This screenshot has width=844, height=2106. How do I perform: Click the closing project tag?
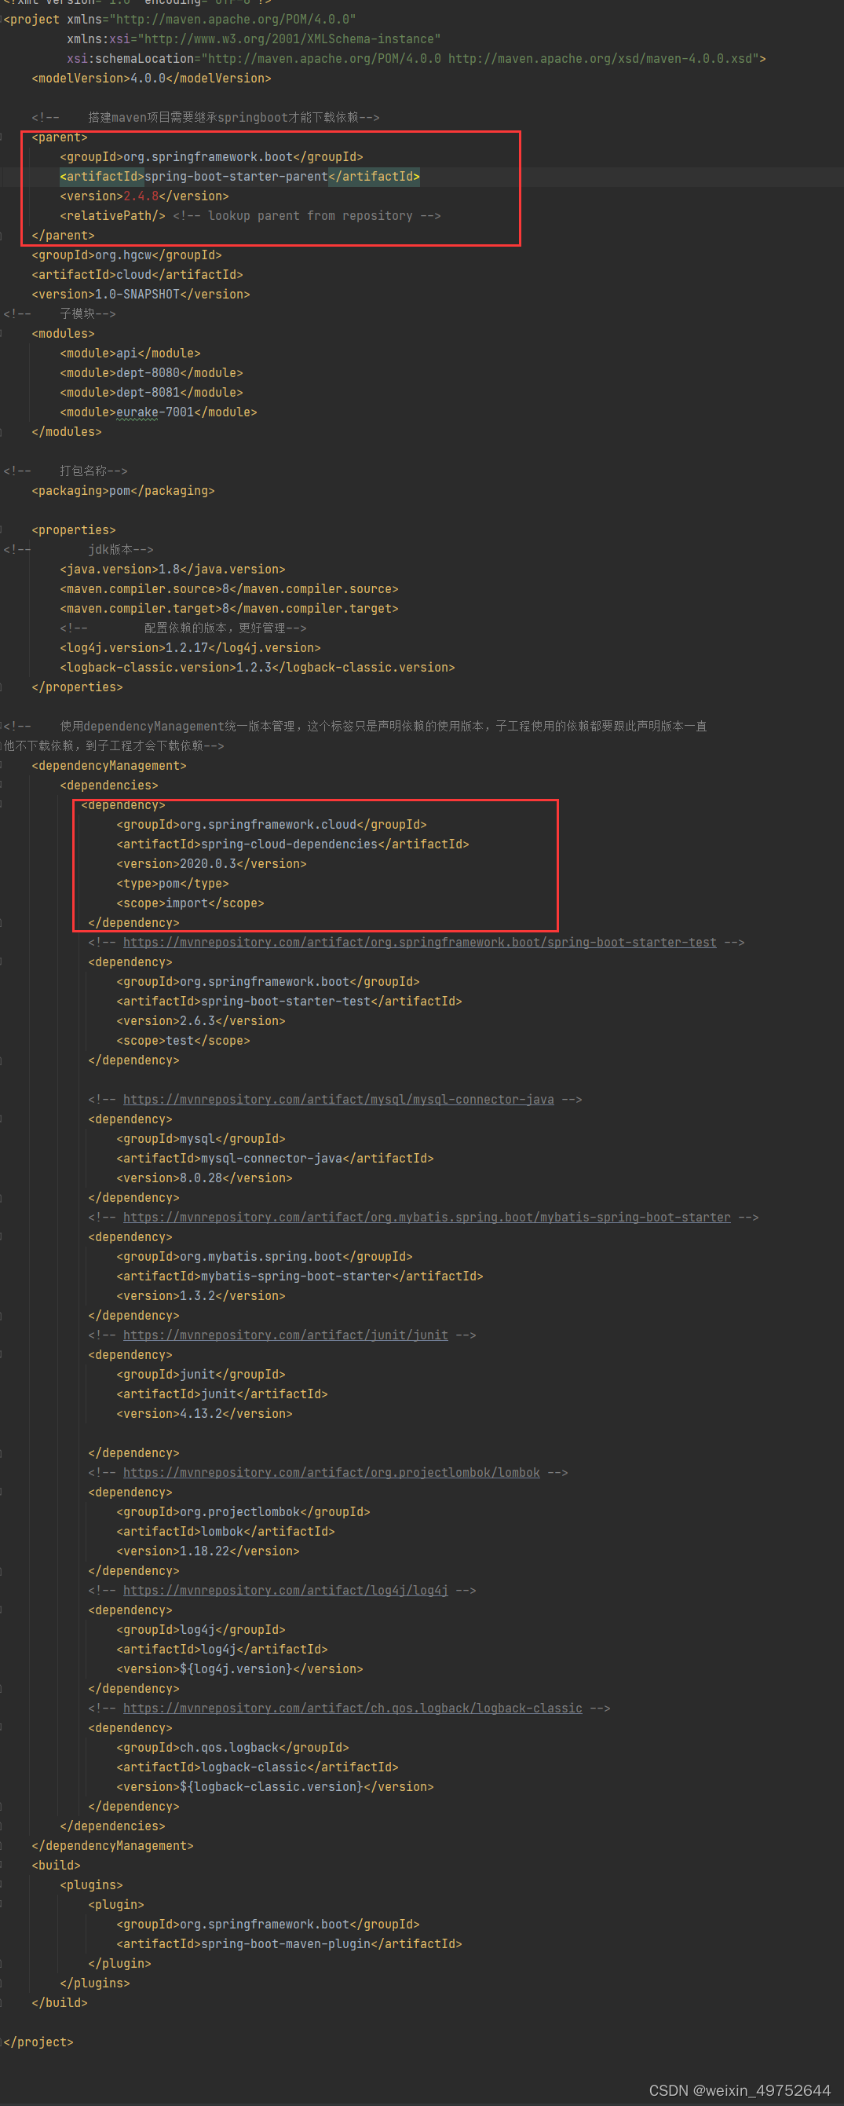(38, 2041)
